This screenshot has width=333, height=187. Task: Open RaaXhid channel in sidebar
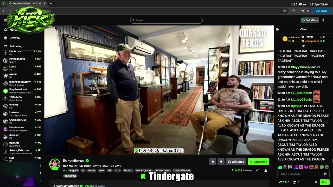[x=22, y=144]
